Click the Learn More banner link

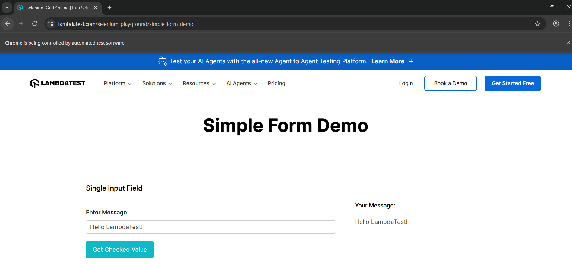pos(388,61)
